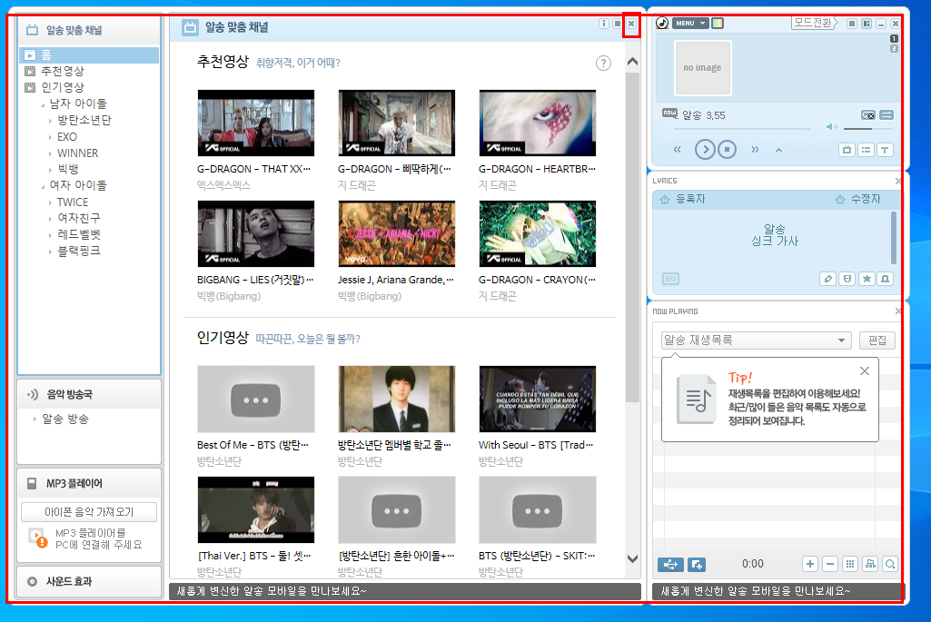Expand the 블랙핑크 tree item

[x=51, y=252]
